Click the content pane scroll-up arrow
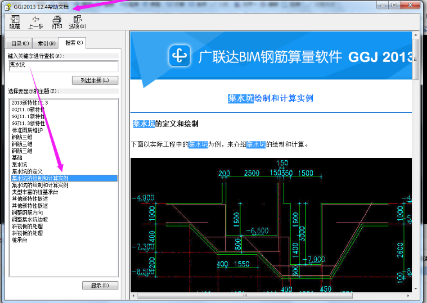This screenshot has width=427, height=303. [x=415, y=35]
